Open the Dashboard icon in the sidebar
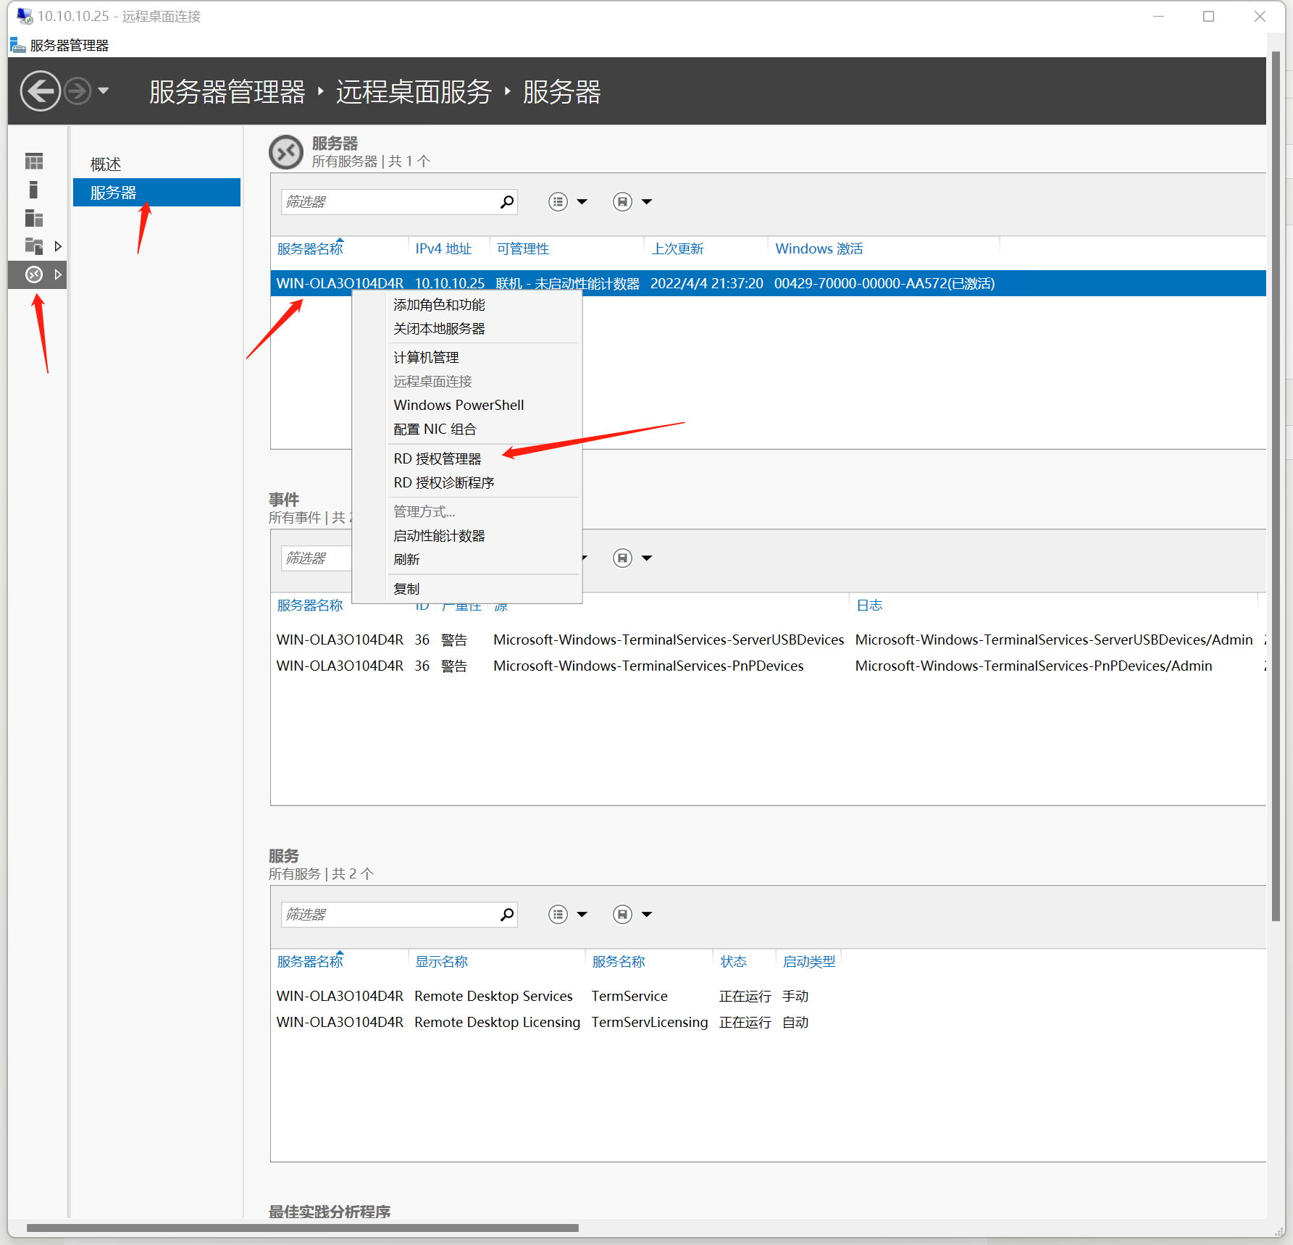1293x1245 pixels. point(34,161)
